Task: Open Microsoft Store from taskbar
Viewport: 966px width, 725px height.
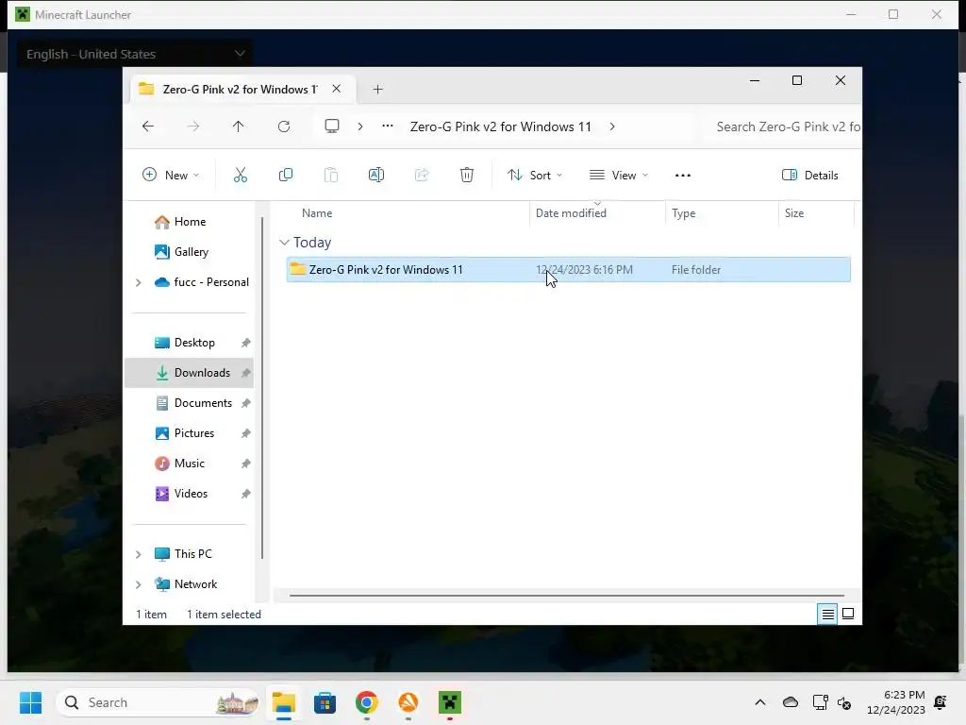Action: (325, 702)
